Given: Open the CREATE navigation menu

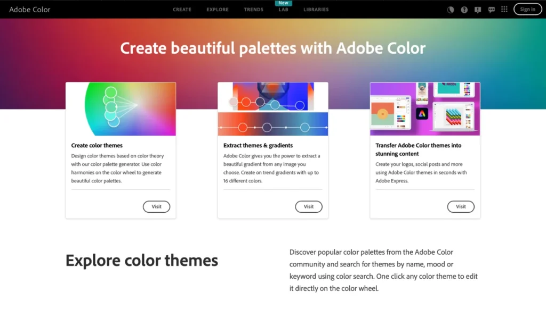Looking at the screenshot, I should coord(182,9).
